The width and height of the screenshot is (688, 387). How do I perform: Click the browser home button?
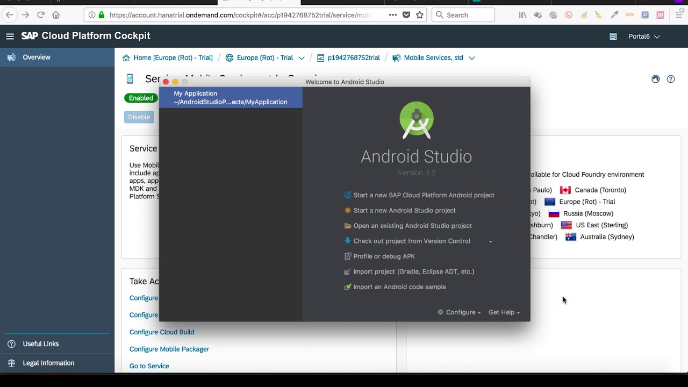[x=56, y=15]
